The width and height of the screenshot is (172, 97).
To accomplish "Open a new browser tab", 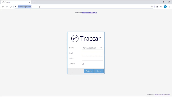I will coord(34,2).
